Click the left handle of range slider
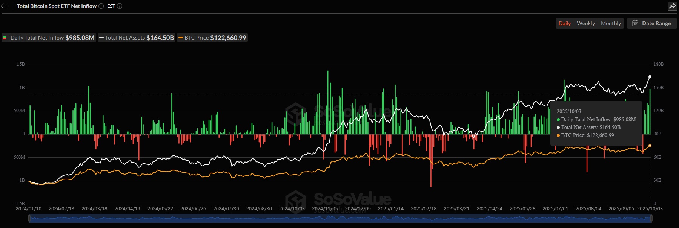The height and width of the screenshot is (228, 679). (29, 218)
